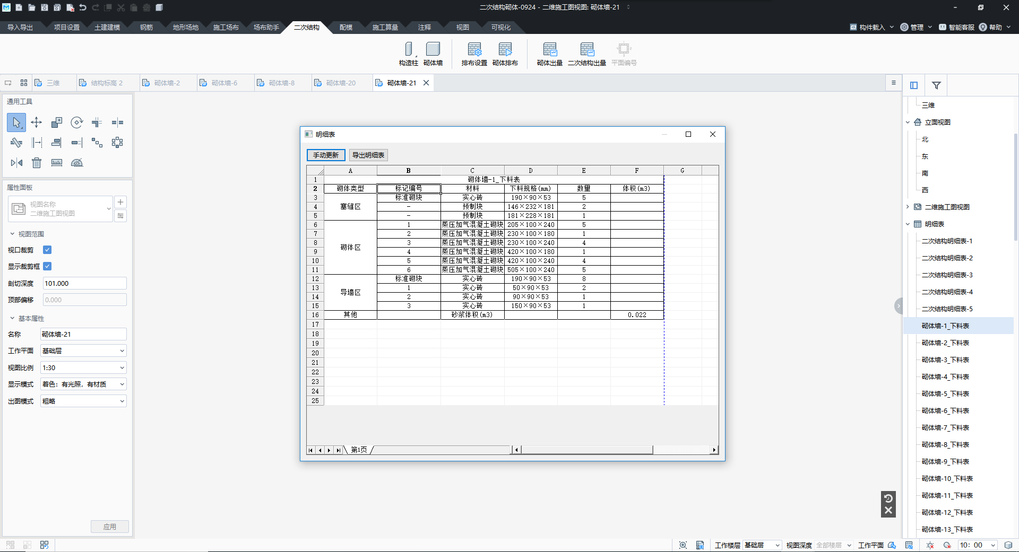Select the ruler distance measure tool
This screenshot has width=1019, height=552.
pyautogui.click(x=57, y=163)
